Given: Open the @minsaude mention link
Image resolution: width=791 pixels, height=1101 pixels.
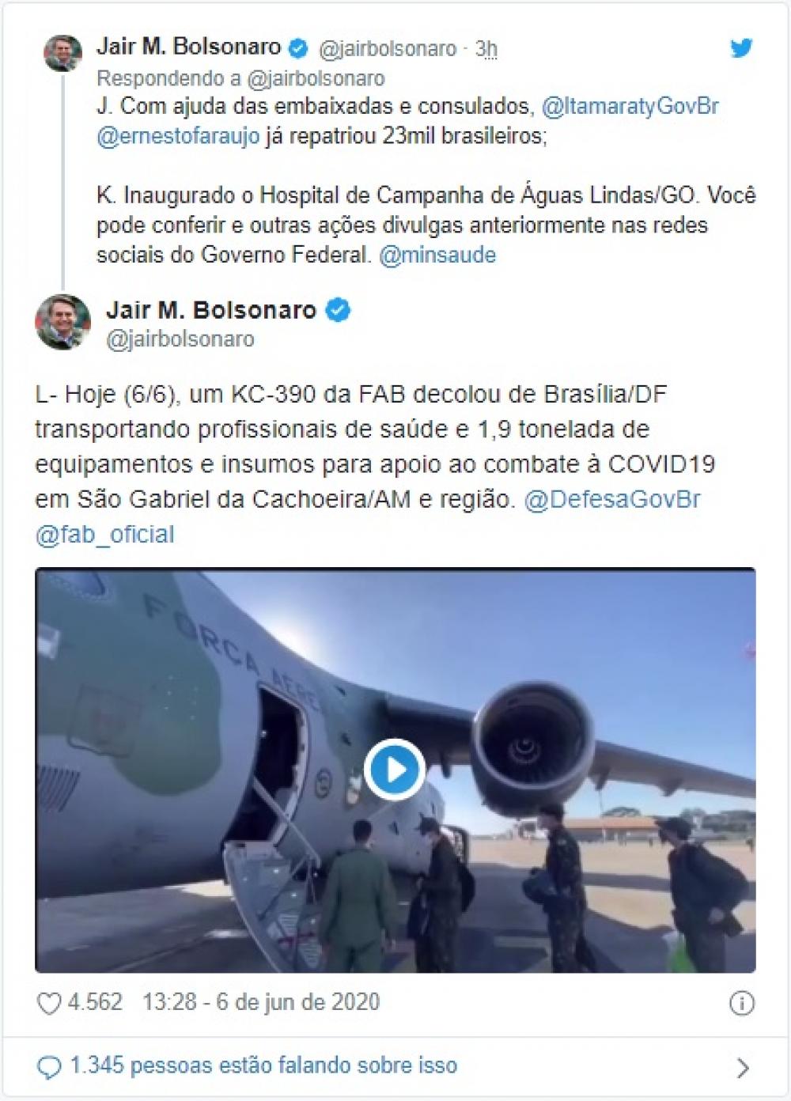Looking at the screenshot, I should pyautogui.click(x=437, y=255).
